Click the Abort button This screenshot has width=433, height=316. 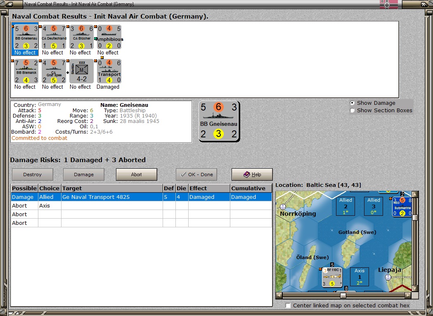136,175
